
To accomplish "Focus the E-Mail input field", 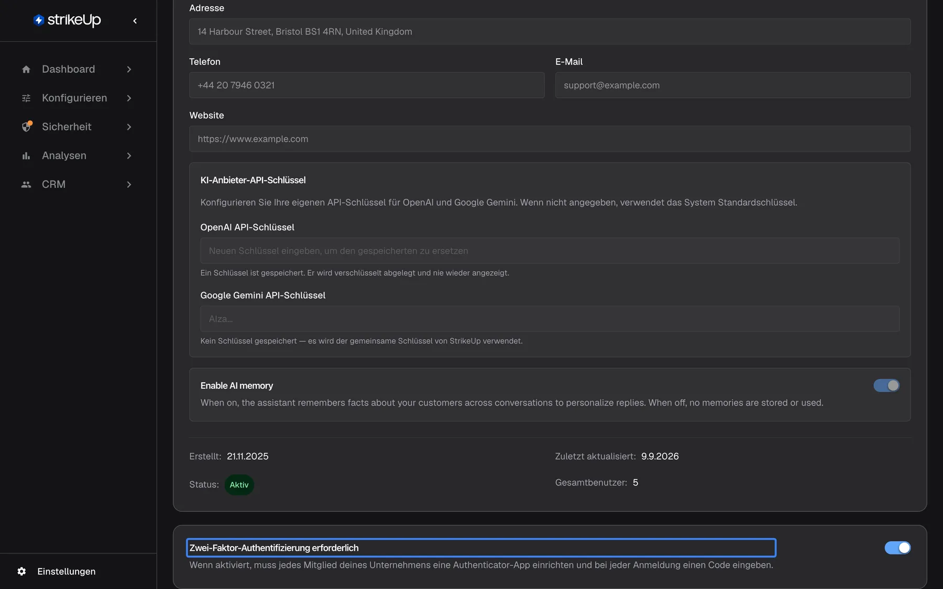I will click(732, 85).
